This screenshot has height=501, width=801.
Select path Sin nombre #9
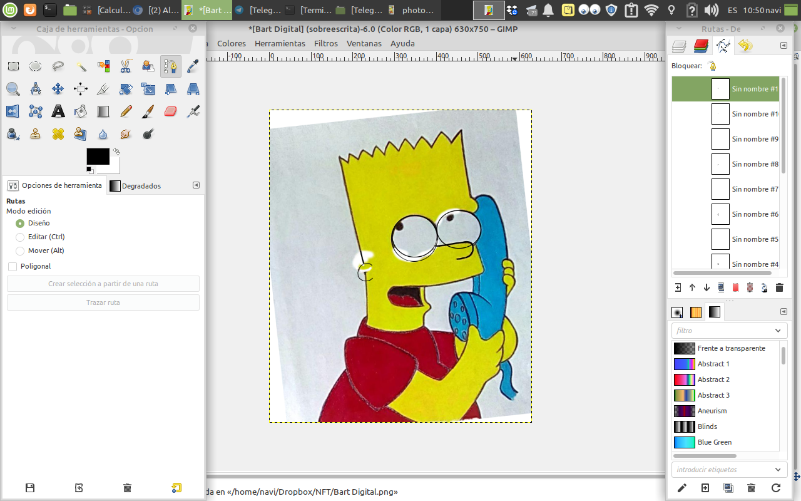tap(725, 139)
